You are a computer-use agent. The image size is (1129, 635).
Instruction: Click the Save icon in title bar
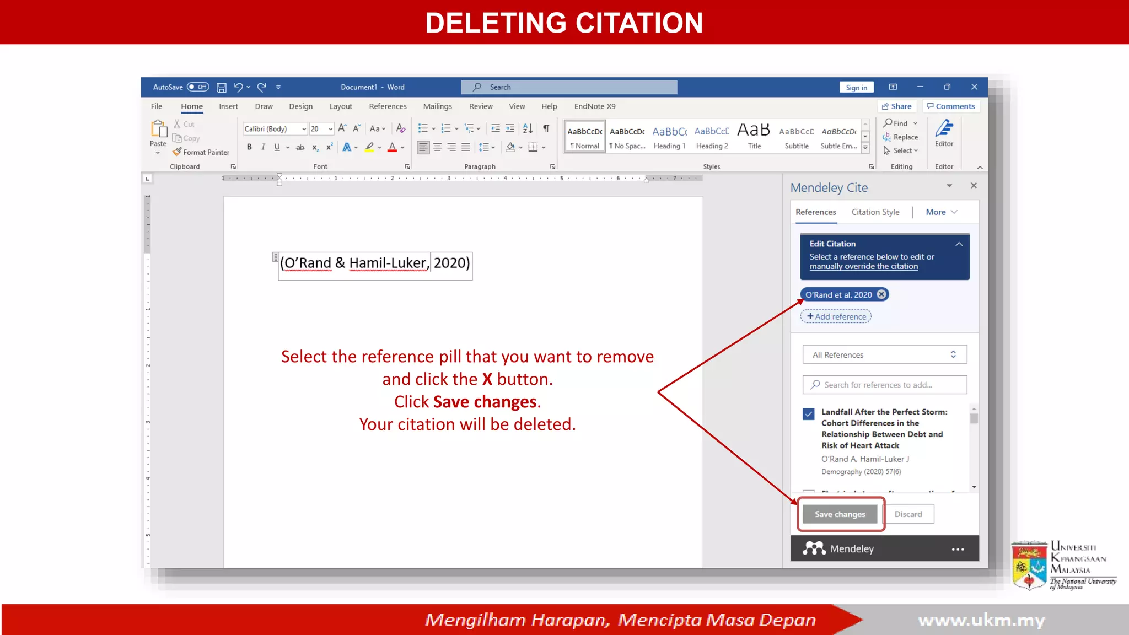click(221, 87)
